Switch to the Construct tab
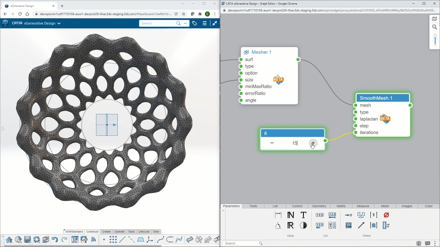This screenshot has width=440, height=247. (92, 231)
